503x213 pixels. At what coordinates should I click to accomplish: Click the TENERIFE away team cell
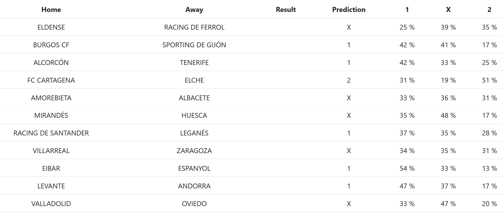[194, 62]
